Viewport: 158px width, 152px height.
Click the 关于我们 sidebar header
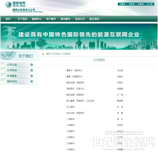click(20, 56)
